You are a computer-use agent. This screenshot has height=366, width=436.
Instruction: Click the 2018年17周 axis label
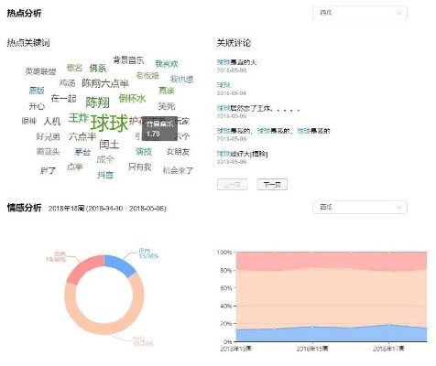pyautogui.click(x=388, y=349)
